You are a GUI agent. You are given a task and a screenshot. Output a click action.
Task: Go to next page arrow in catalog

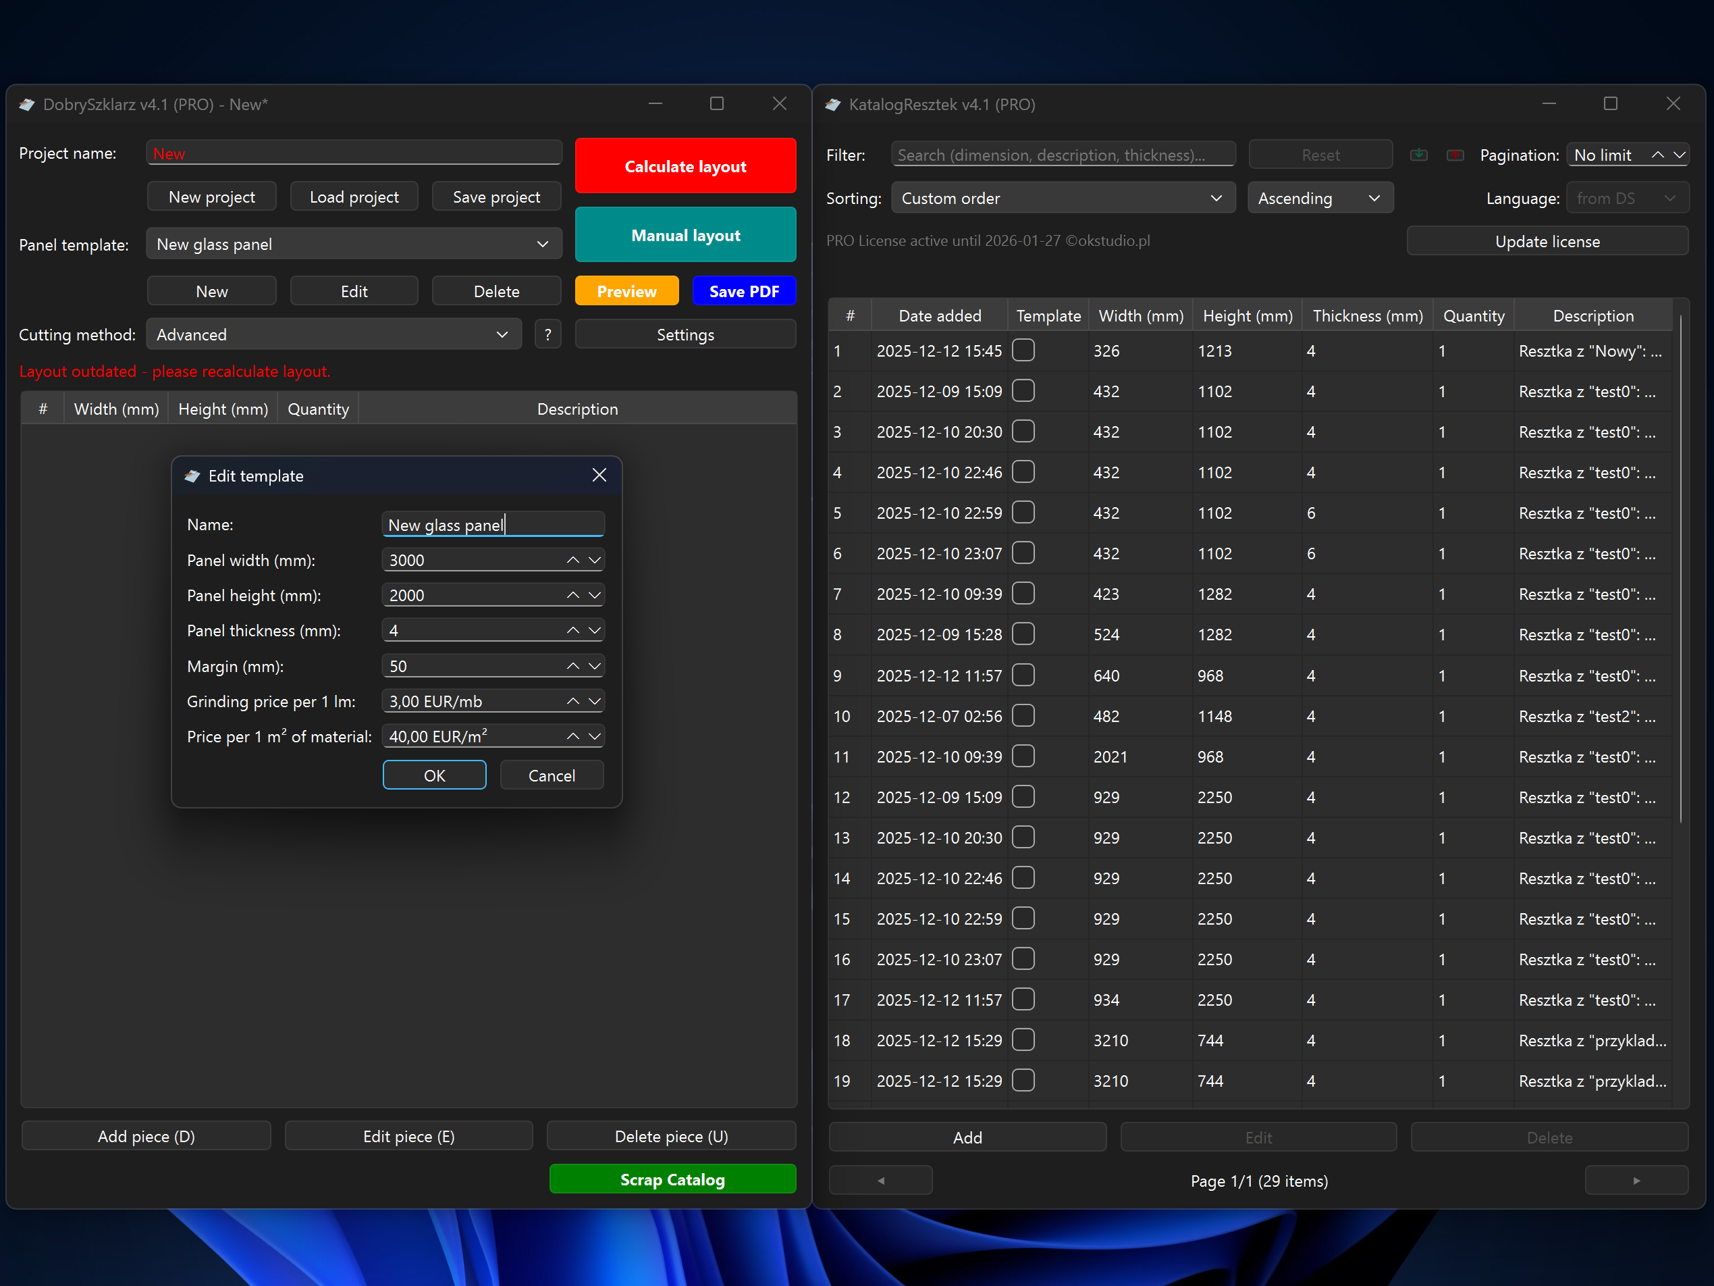pyautogui.click(x=1636, y=1181)
